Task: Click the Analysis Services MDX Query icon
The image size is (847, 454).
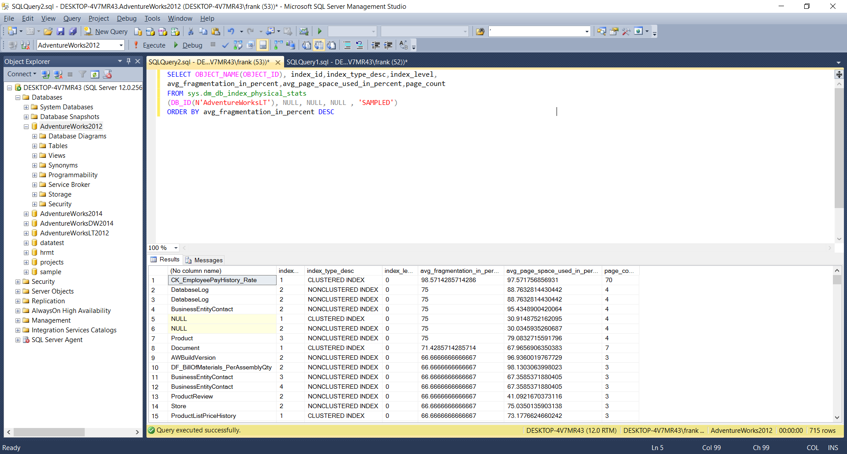Action: 150,31
